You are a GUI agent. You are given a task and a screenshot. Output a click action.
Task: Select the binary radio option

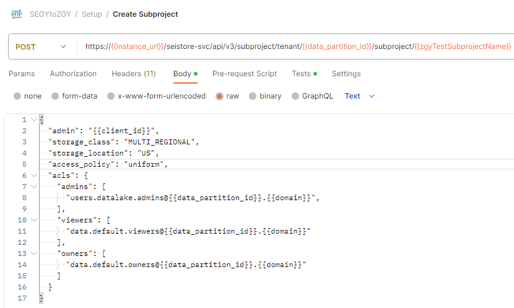(253, 96)
